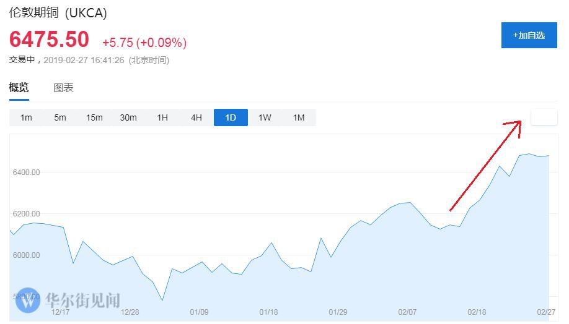
Task: Click the +5.75 (+0.09%) change value
Action: [x=144, y=43]
